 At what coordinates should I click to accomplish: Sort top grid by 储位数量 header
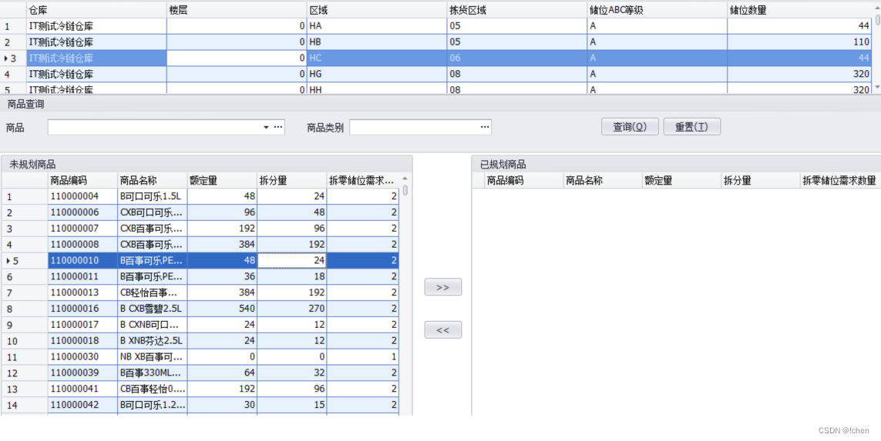pyautogui.click(x=800, y=9)
